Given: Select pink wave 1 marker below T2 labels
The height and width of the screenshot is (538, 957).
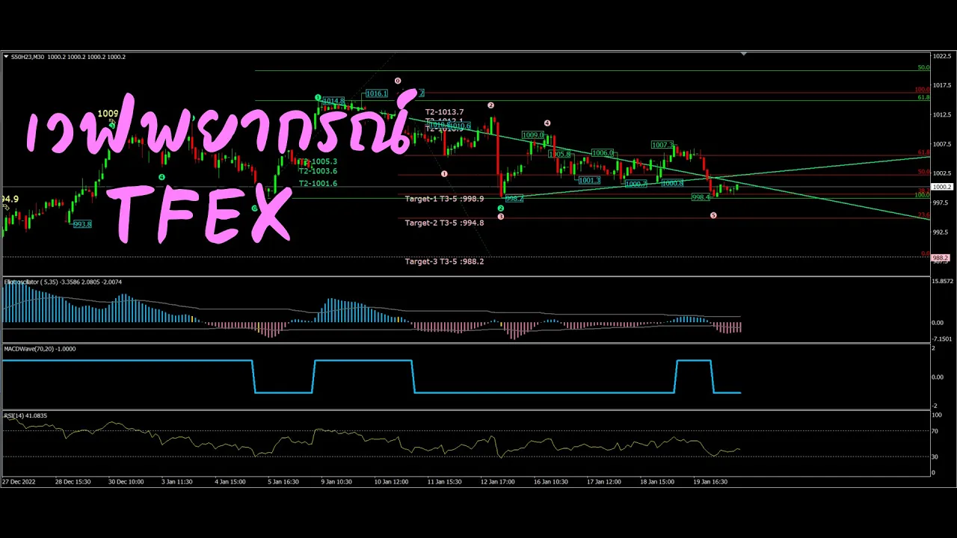Looking at the screenshot, I should 444,173.
